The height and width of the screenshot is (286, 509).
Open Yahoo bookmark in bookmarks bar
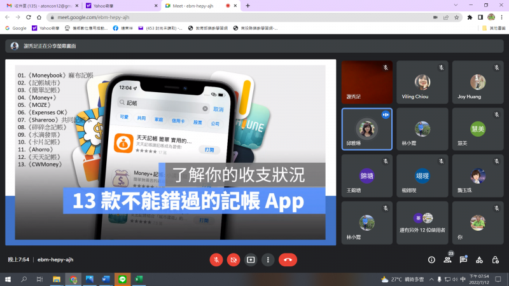45,28
